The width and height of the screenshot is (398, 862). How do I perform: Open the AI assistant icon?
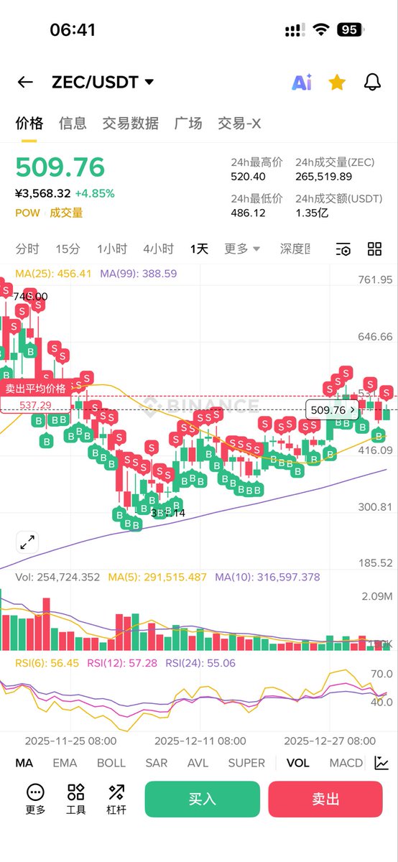302,83
